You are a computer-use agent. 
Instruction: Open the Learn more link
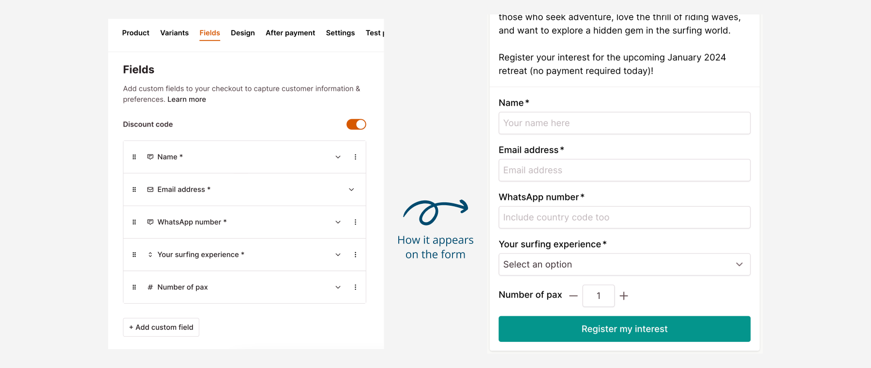(187, 99)
